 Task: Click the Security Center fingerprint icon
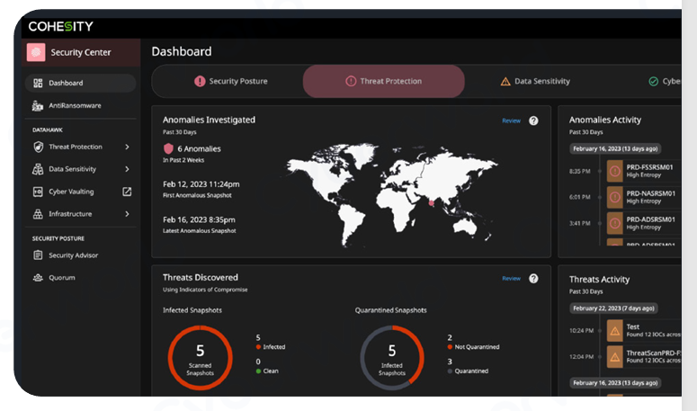click(36, 52)
